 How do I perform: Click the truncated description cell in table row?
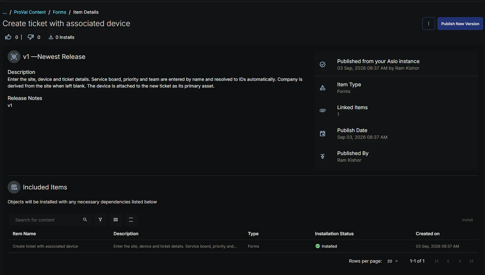click(175, 246)
